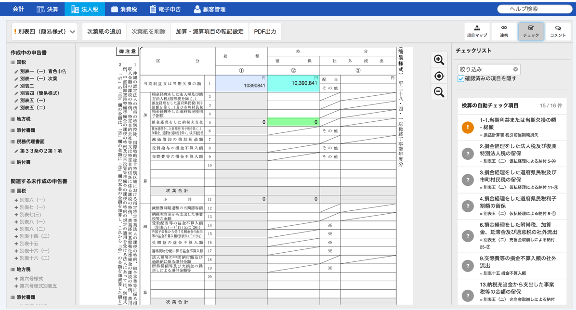The image size is (576, 310).
Task: Open the 消費税 tab
Action: 124,9
